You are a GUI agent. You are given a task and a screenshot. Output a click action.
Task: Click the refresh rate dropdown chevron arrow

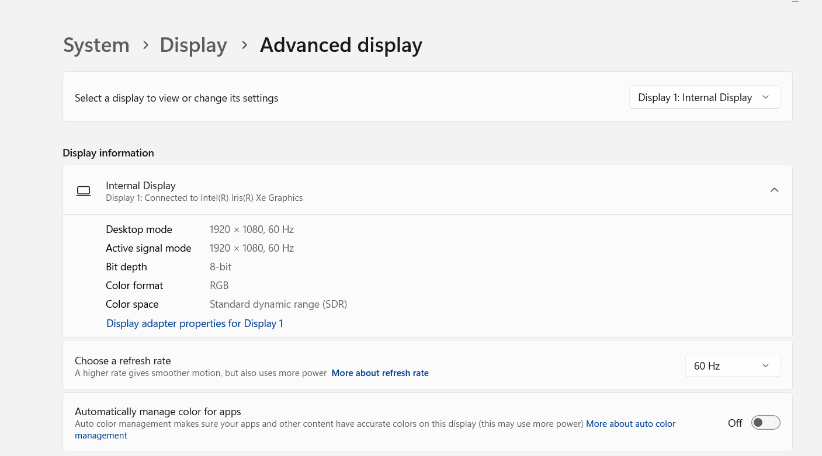click(x=765, y=366)
